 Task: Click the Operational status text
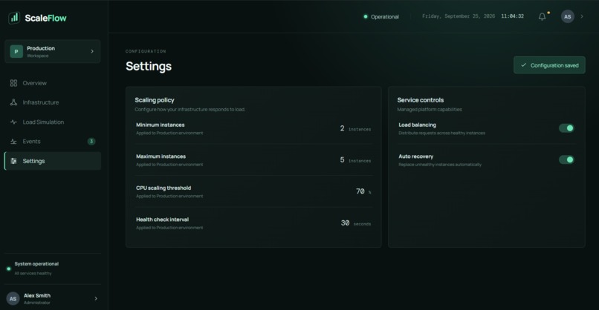(385, 17)
